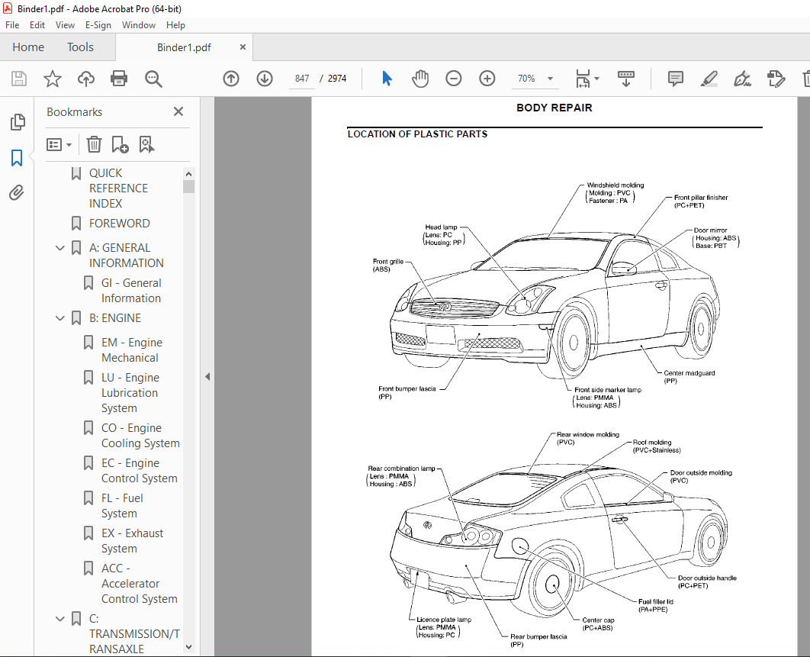Open the Edit menu

click(x=37, y=25)
